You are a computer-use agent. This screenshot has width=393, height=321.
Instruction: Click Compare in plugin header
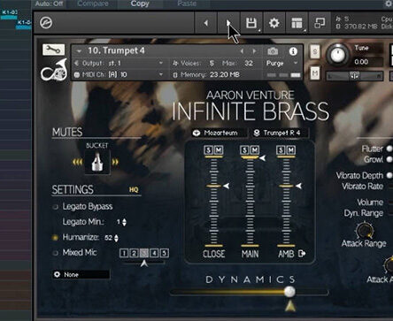93,4
